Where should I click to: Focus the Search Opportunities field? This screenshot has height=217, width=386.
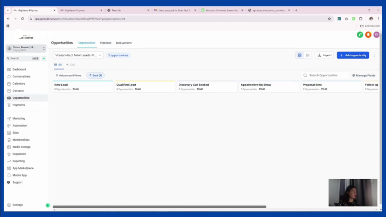325,76
